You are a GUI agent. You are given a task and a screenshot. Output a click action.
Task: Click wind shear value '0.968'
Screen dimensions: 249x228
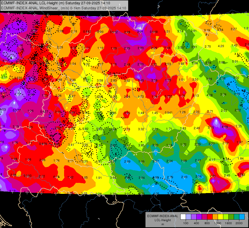[x=154, y=32]
